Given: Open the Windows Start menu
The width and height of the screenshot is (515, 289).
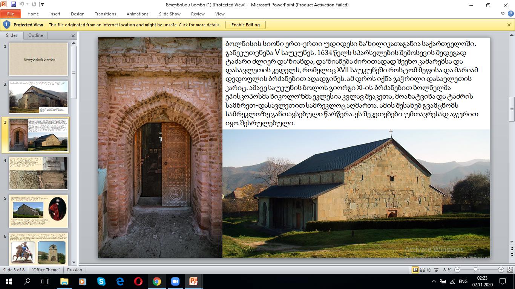Looking at the screenshot, I should [9, 281].
